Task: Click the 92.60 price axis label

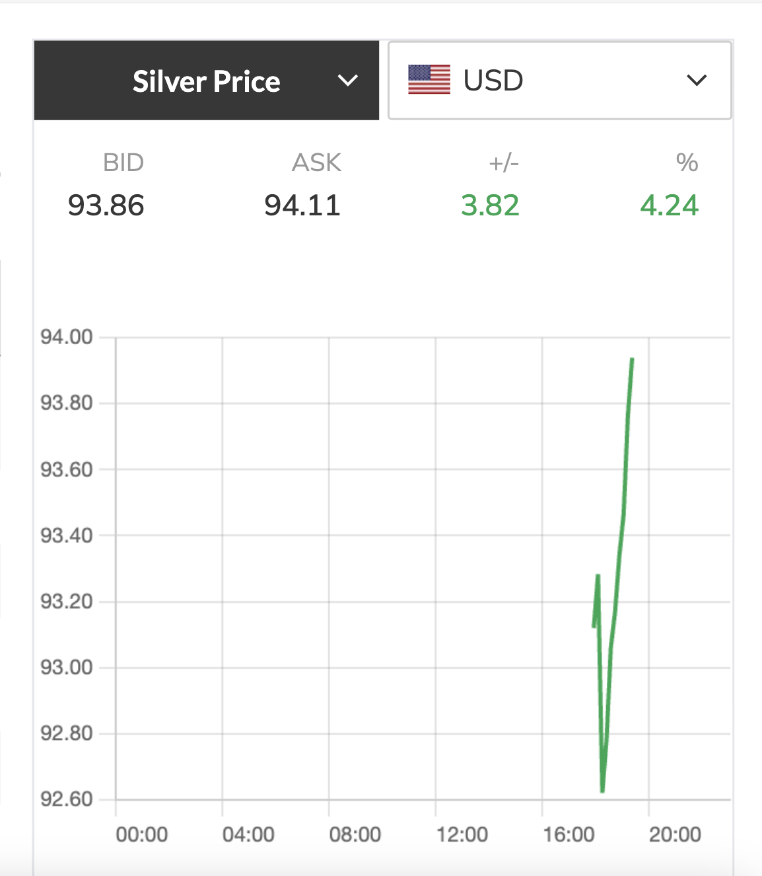Action: [67, 799]
